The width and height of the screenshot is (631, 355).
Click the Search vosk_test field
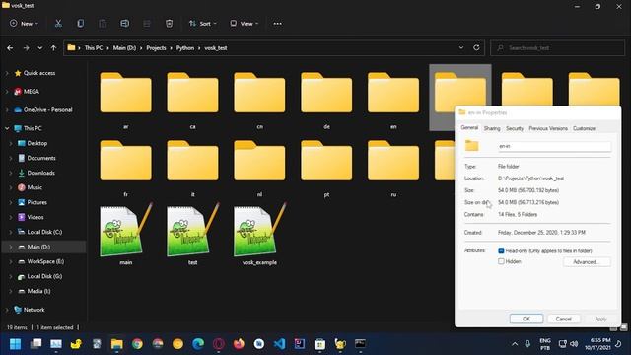[557, 48]
